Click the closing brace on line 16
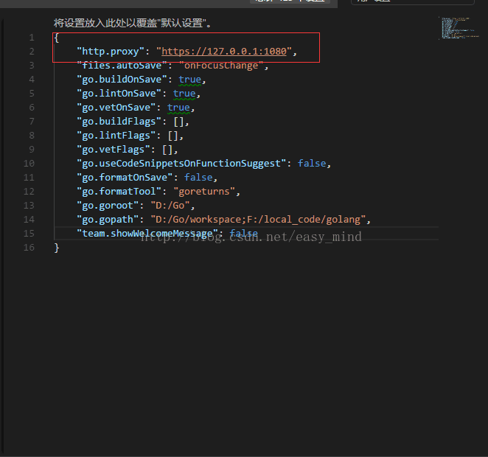Viewport: 488px width, 457px height. click(x=56, y=248)
